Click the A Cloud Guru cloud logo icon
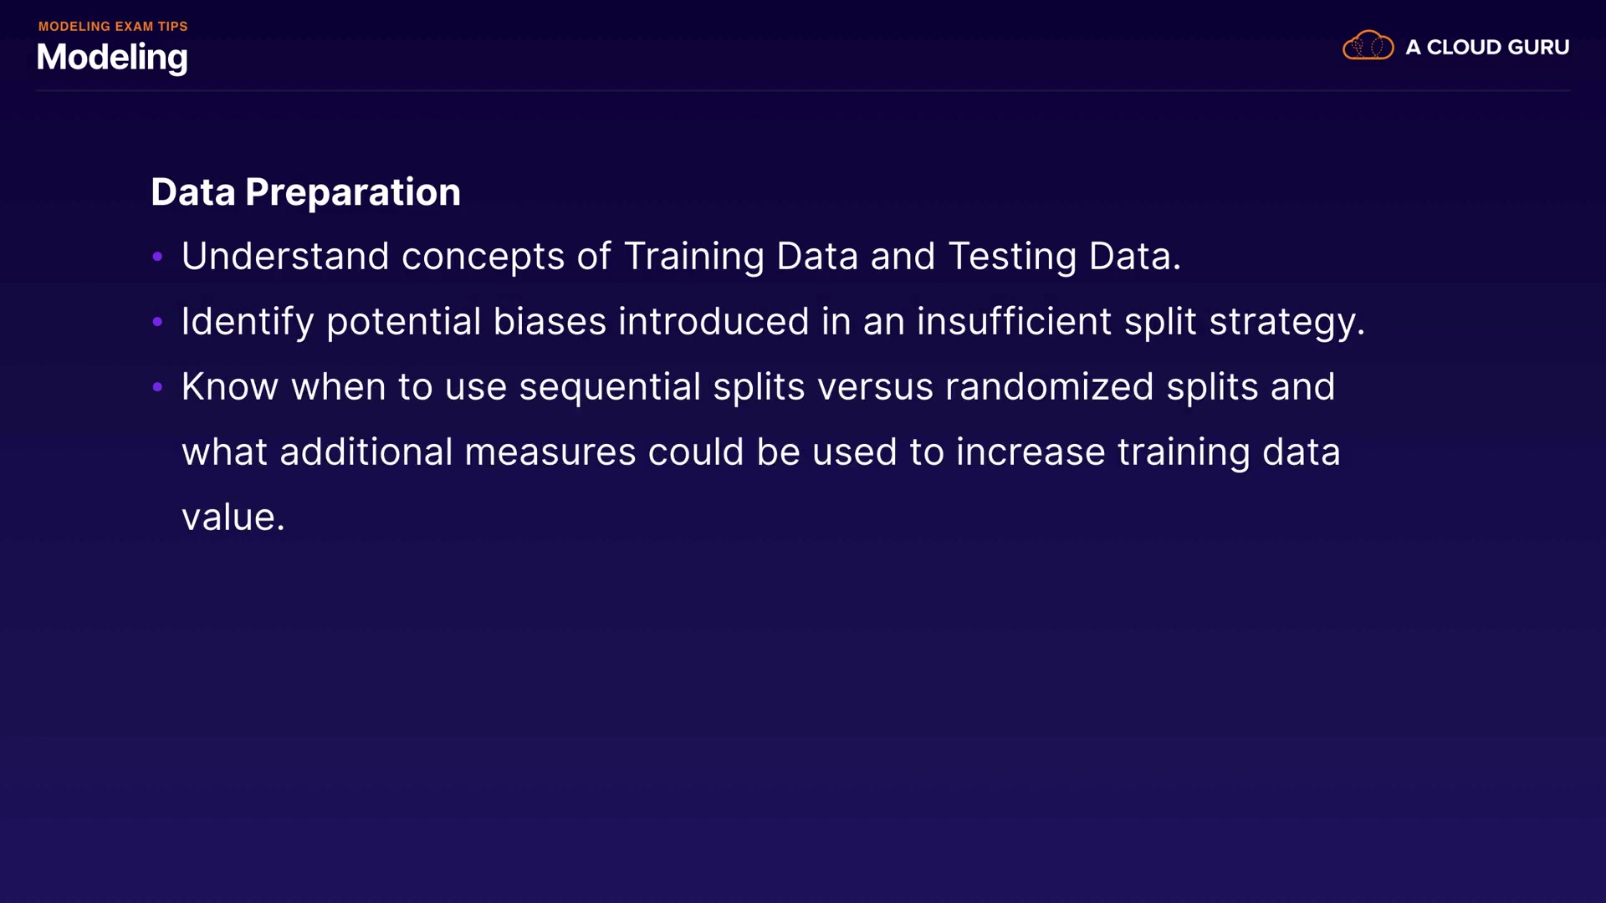1606x903 pixels. coord(1368,46)
